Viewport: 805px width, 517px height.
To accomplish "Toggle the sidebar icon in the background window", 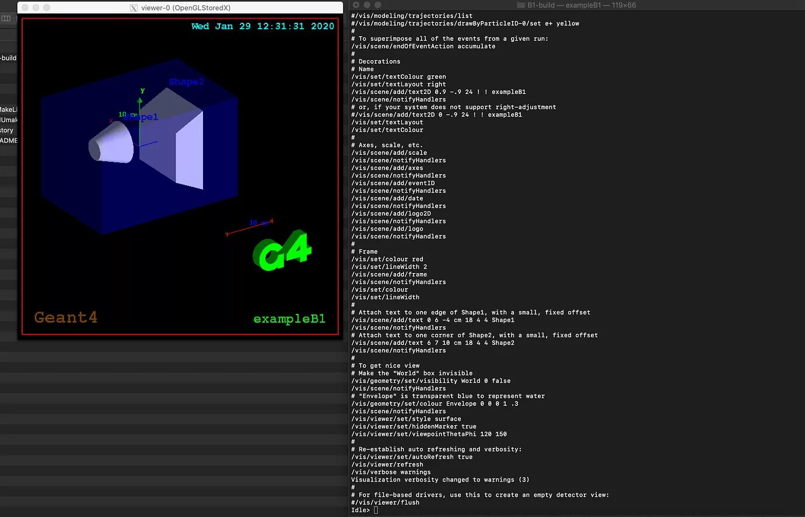I will (x=6, y=19).
